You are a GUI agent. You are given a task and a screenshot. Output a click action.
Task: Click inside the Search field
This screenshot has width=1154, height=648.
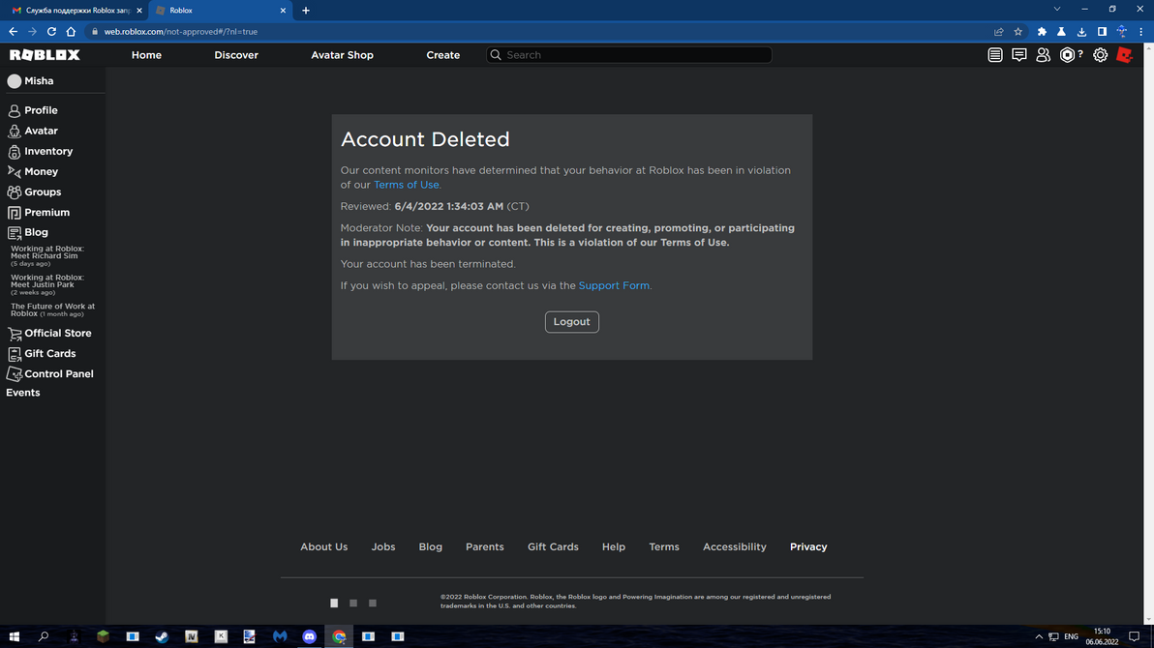(x=628, y=54)
